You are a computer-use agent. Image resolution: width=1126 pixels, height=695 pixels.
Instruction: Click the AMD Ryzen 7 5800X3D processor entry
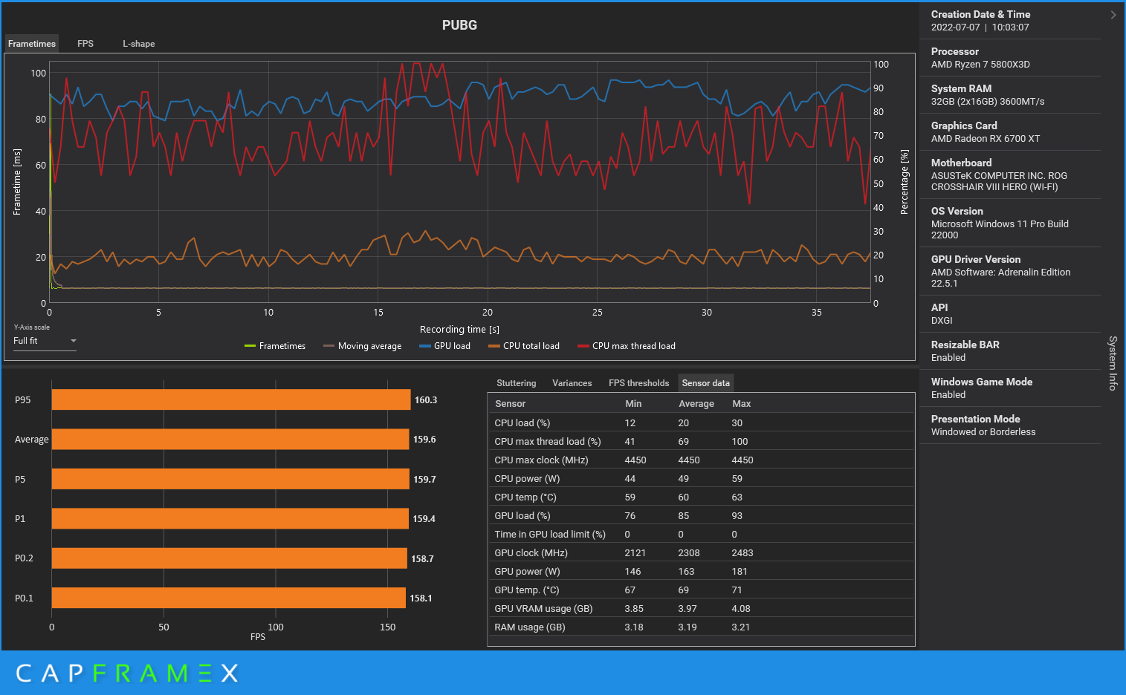980,65
